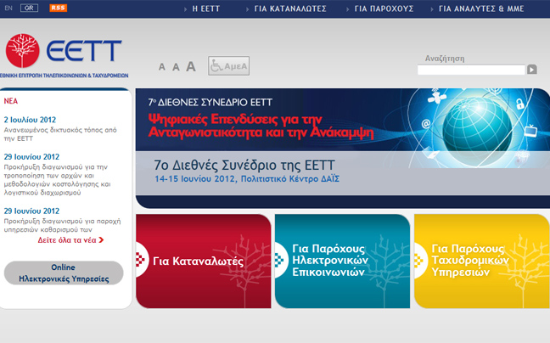Screen dimensions: 550x343
Task: Click the red Για Καταναλωτές tile
Action: (x=204, y=261)
